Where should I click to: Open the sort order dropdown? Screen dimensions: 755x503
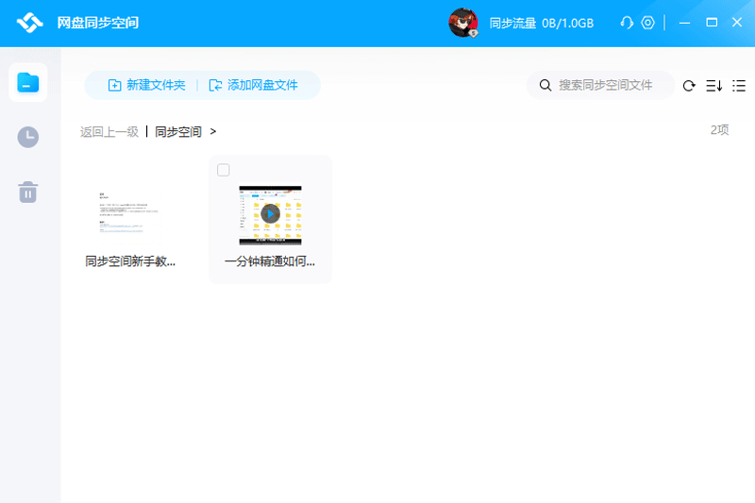[714, 86]
